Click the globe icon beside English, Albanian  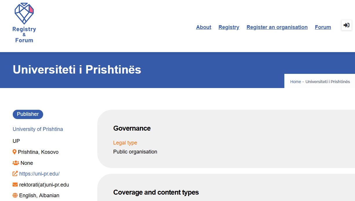point(15,195)
